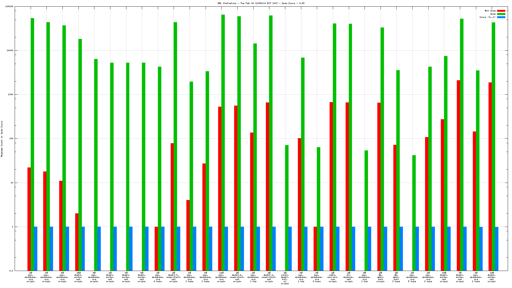Click the dnsbl-2.uceprotect.net axis label

237,277
